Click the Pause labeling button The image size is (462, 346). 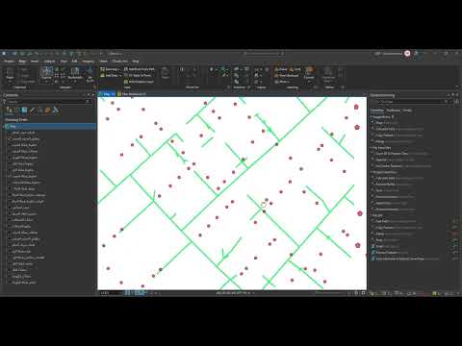pyautogui.click(x=281, y=69)
